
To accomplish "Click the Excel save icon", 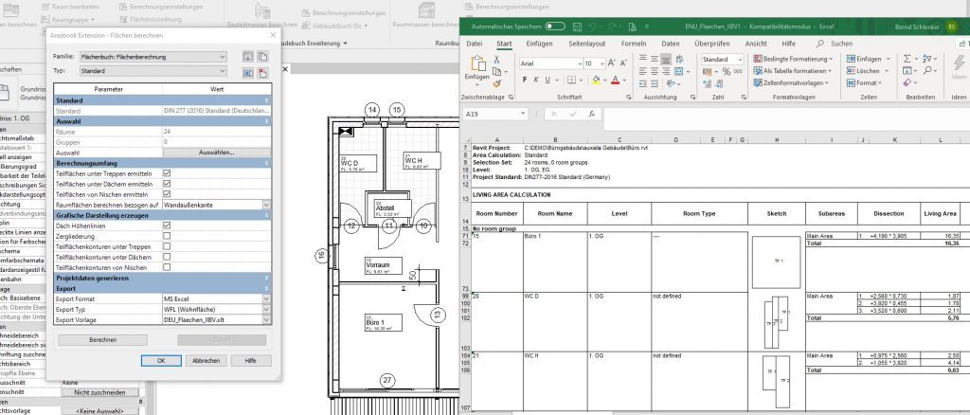I will point(580,27).
